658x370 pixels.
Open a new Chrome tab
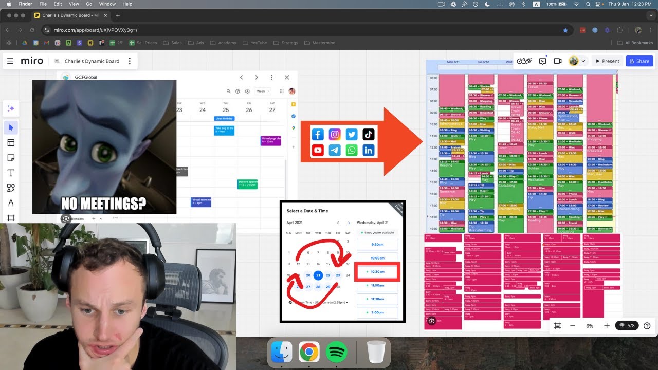click(118, 15)
